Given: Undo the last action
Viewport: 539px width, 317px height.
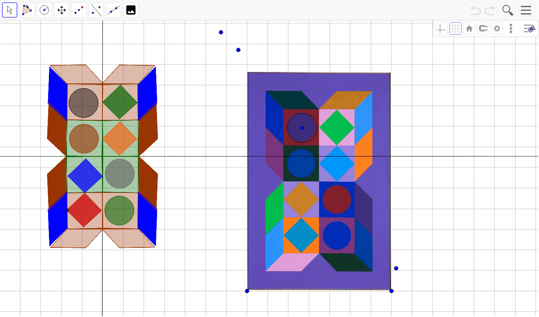Looking at the screenshot, I should (476, 10).
